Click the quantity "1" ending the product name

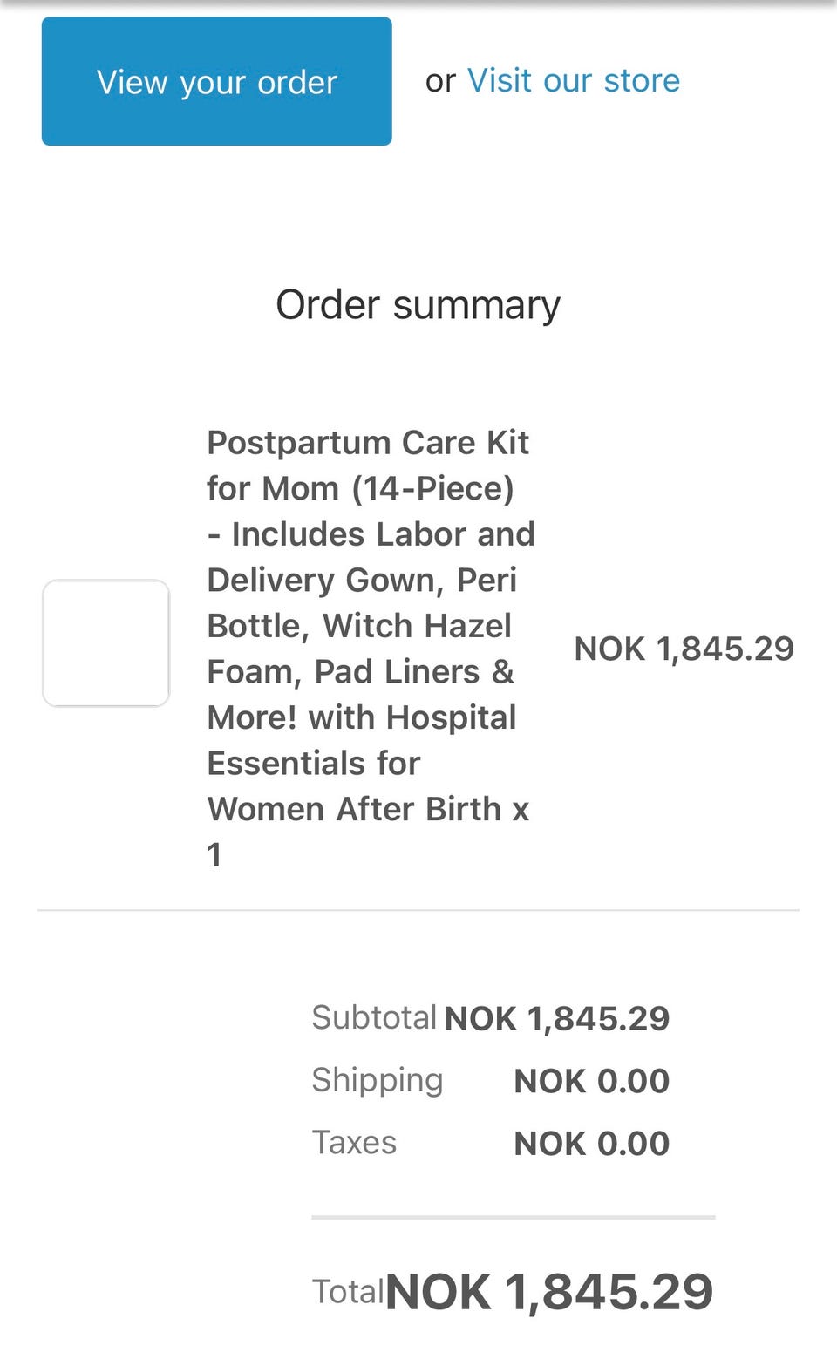pos(214,855)
